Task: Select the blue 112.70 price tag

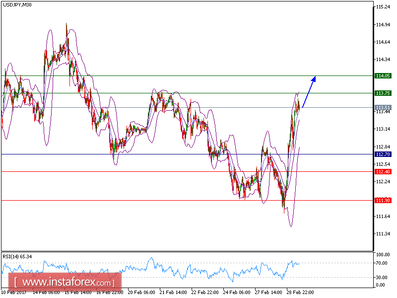Action: pyautogui.click(x=382, y=154)
